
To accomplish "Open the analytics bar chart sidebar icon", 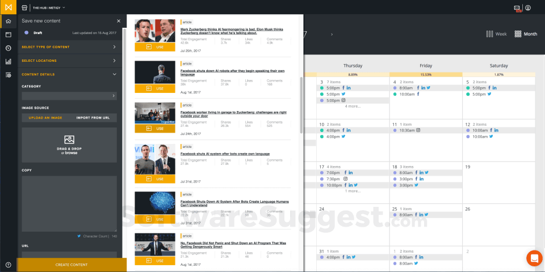I will [x=9, y=62].
